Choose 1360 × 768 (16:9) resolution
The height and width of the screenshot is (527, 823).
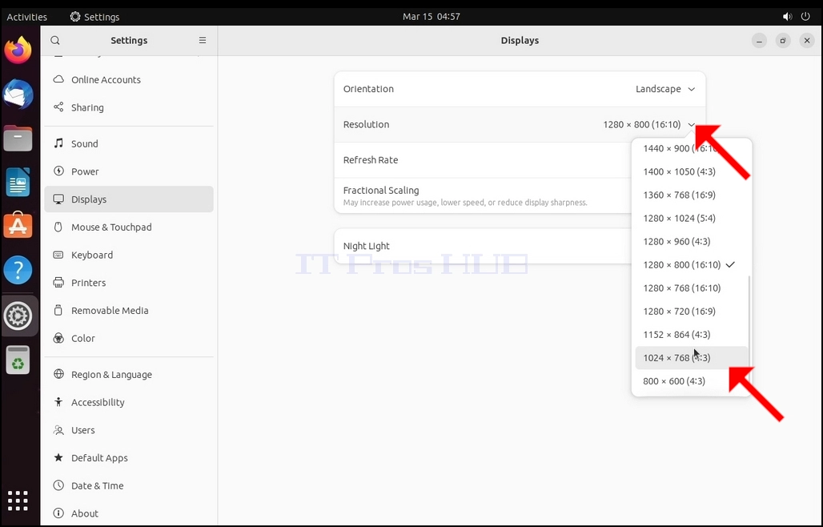[691, 195]
